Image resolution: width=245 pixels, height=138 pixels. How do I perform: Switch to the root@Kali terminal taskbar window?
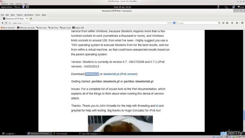click(9, 134)
